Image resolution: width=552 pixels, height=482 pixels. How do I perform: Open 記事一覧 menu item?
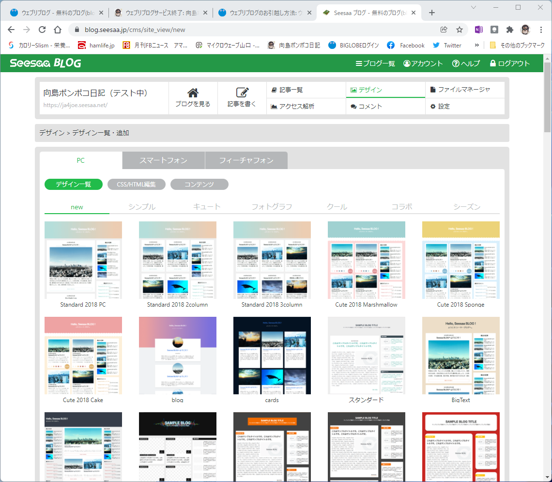pyautogui.click(x=307, y=90)
